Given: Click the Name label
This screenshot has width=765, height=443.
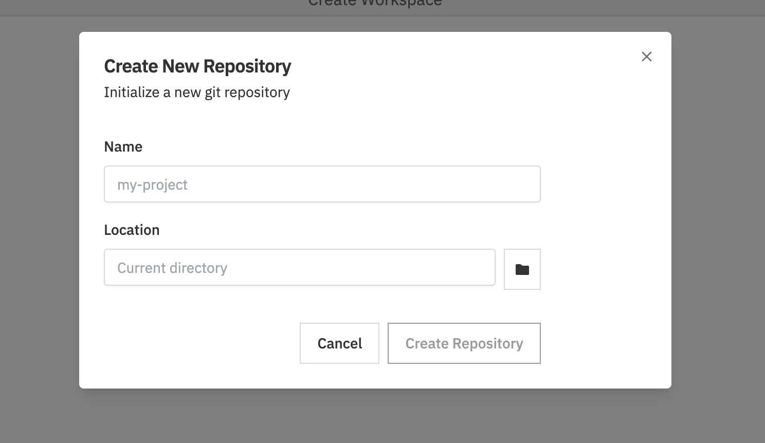Looking at the screenshot, I should [123, 146].
